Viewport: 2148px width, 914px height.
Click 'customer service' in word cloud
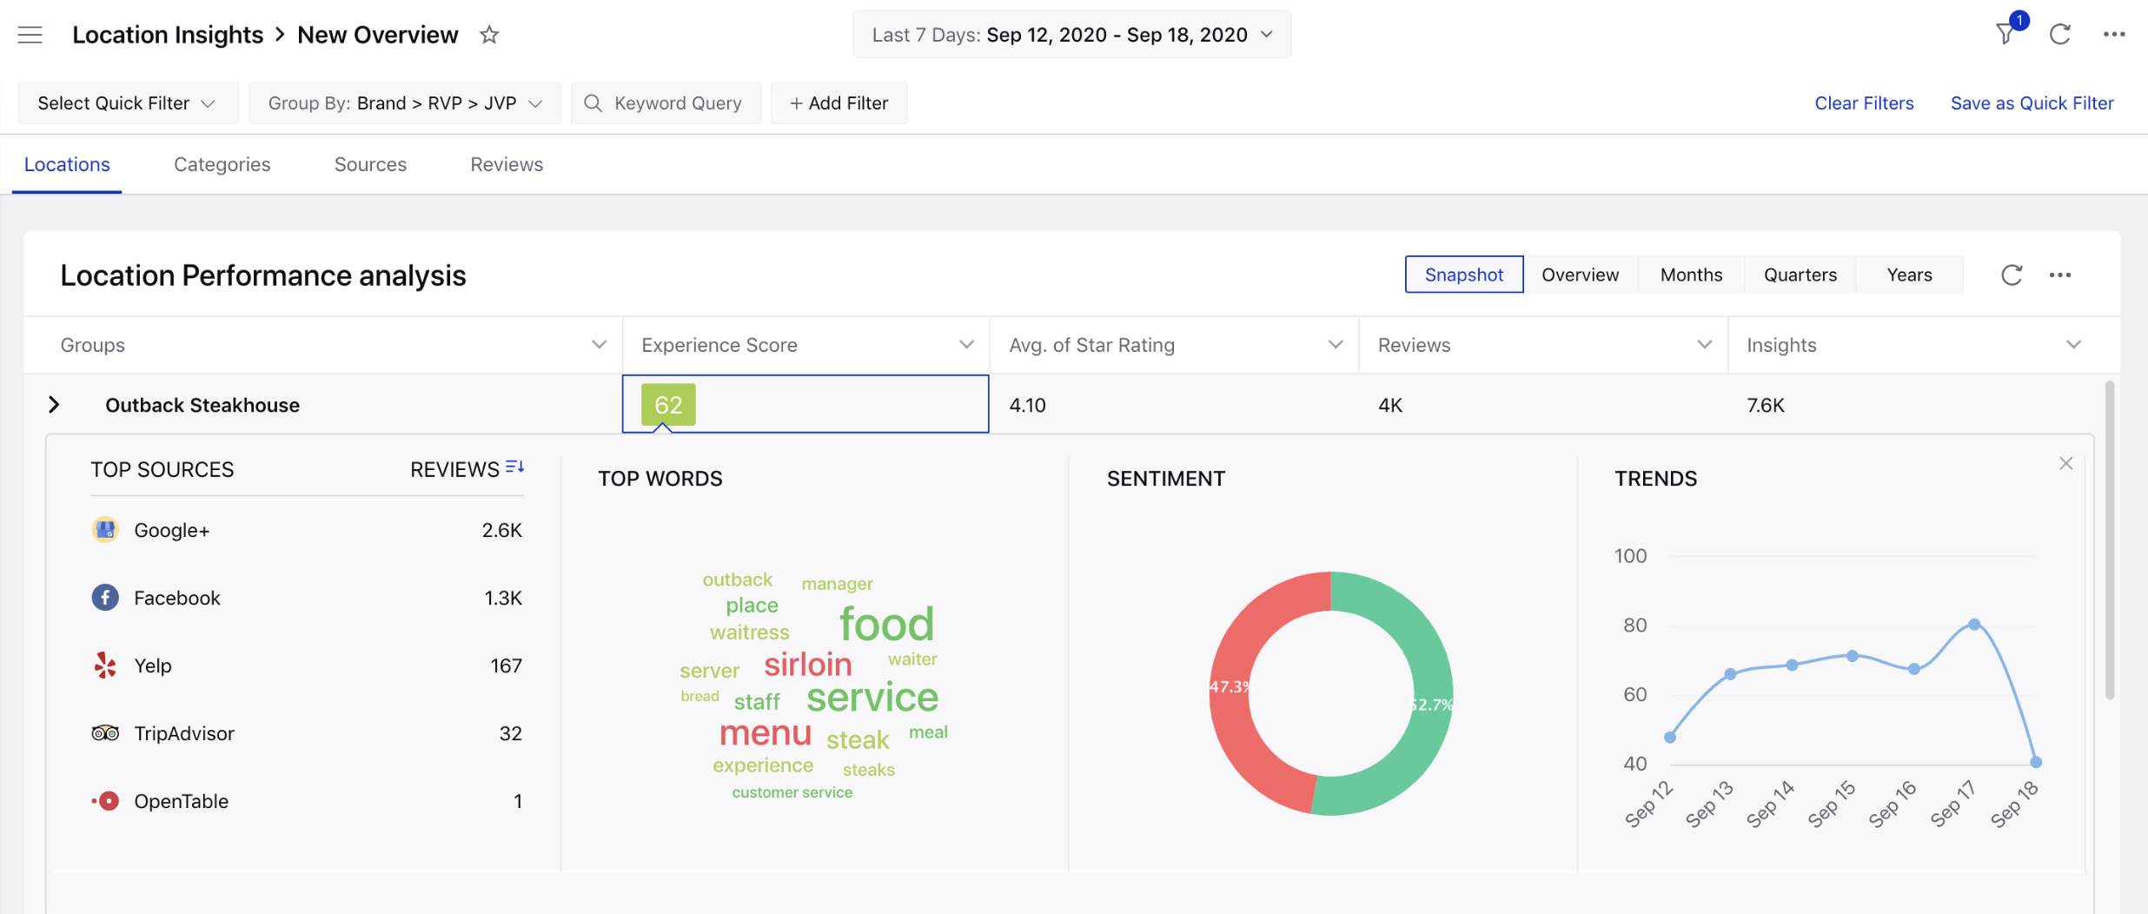pyautogui.click(x=792, y=792)
